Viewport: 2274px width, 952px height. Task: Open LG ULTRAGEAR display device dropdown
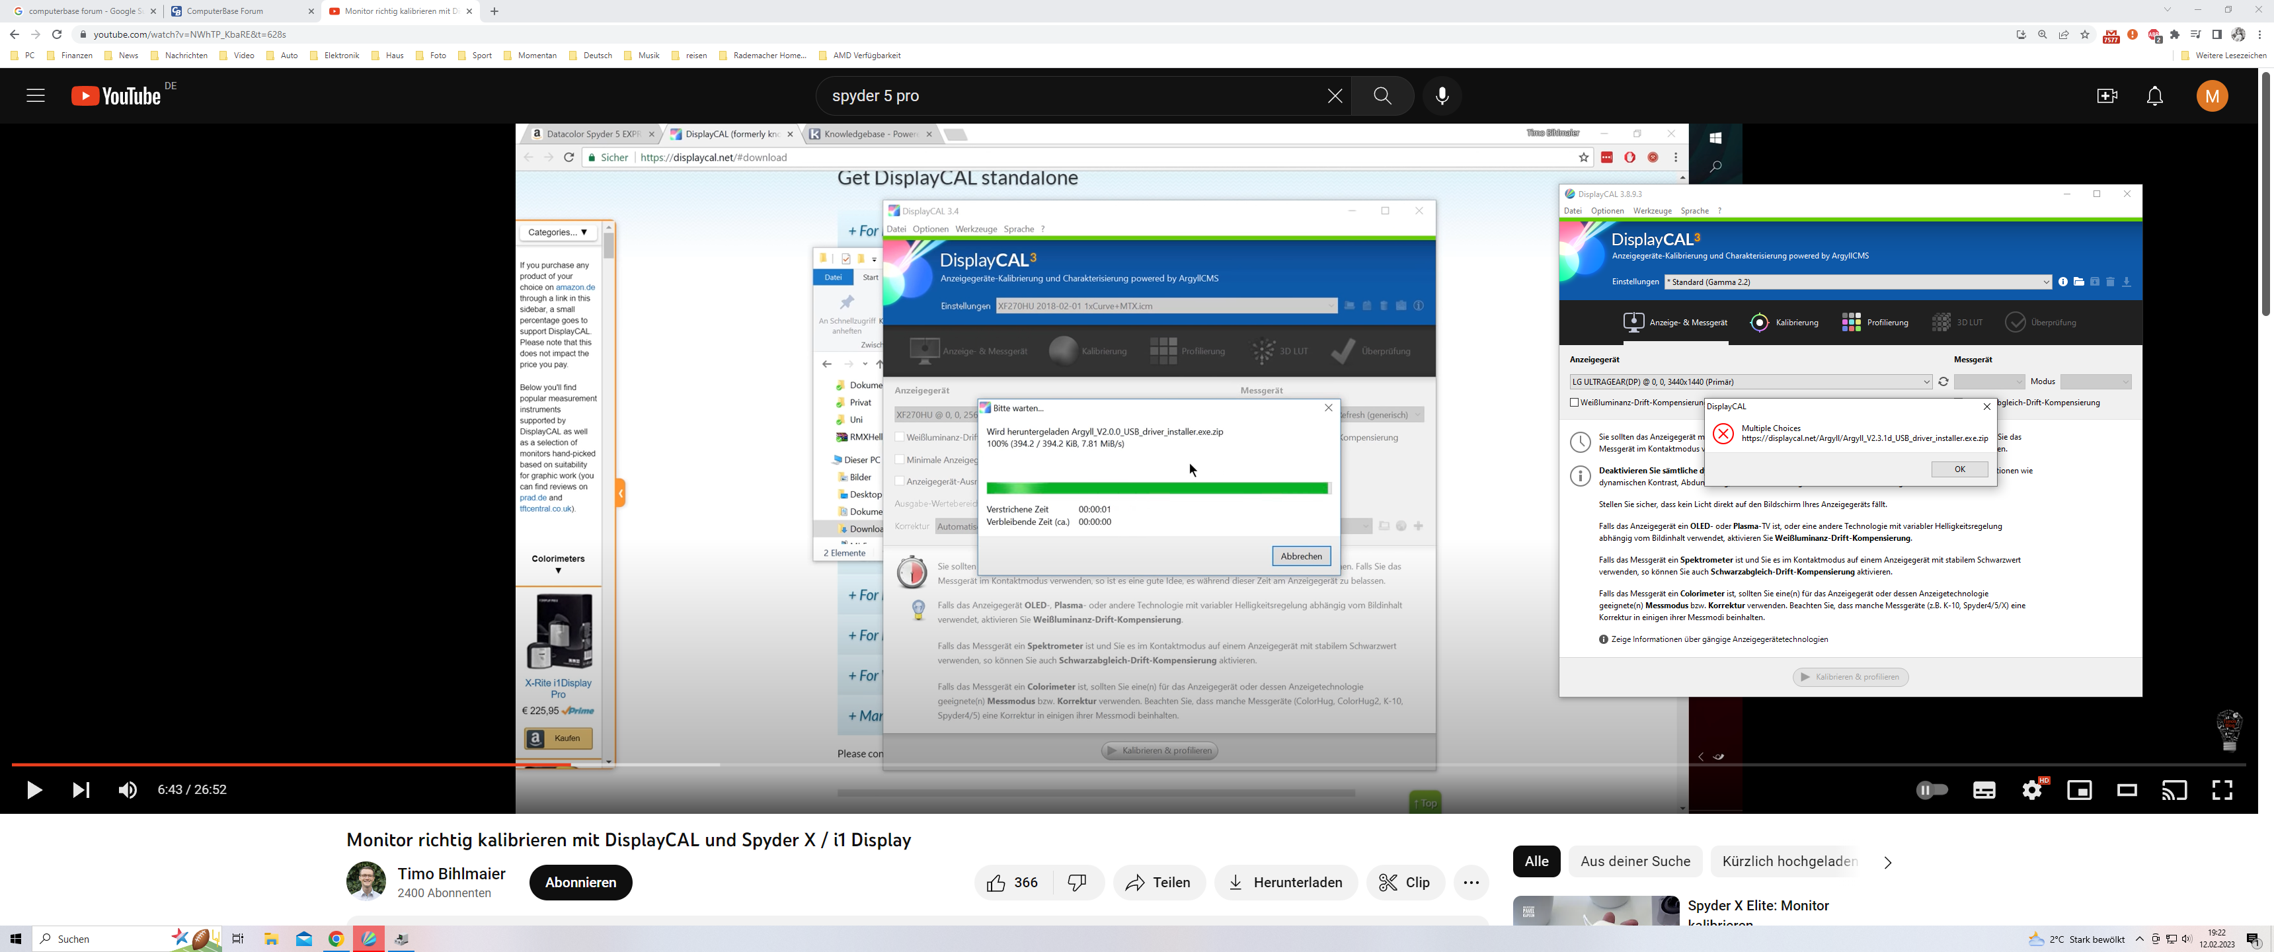(x=1926, y=382)
